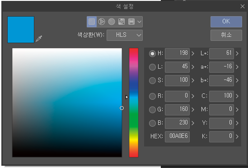Open the HLS color wheel dropdown
The image size is (248, 168).
pos(125,35)
